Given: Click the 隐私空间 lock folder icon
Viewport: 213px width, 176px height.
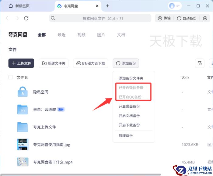Looking at the screenshot, I should (x=23, y=92).
